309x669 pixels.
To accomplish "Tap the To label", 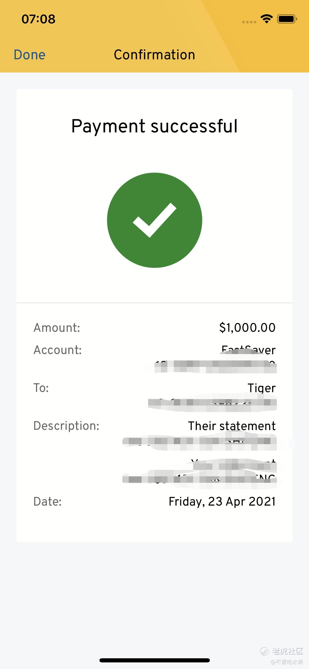I will [x=41, y=388].
